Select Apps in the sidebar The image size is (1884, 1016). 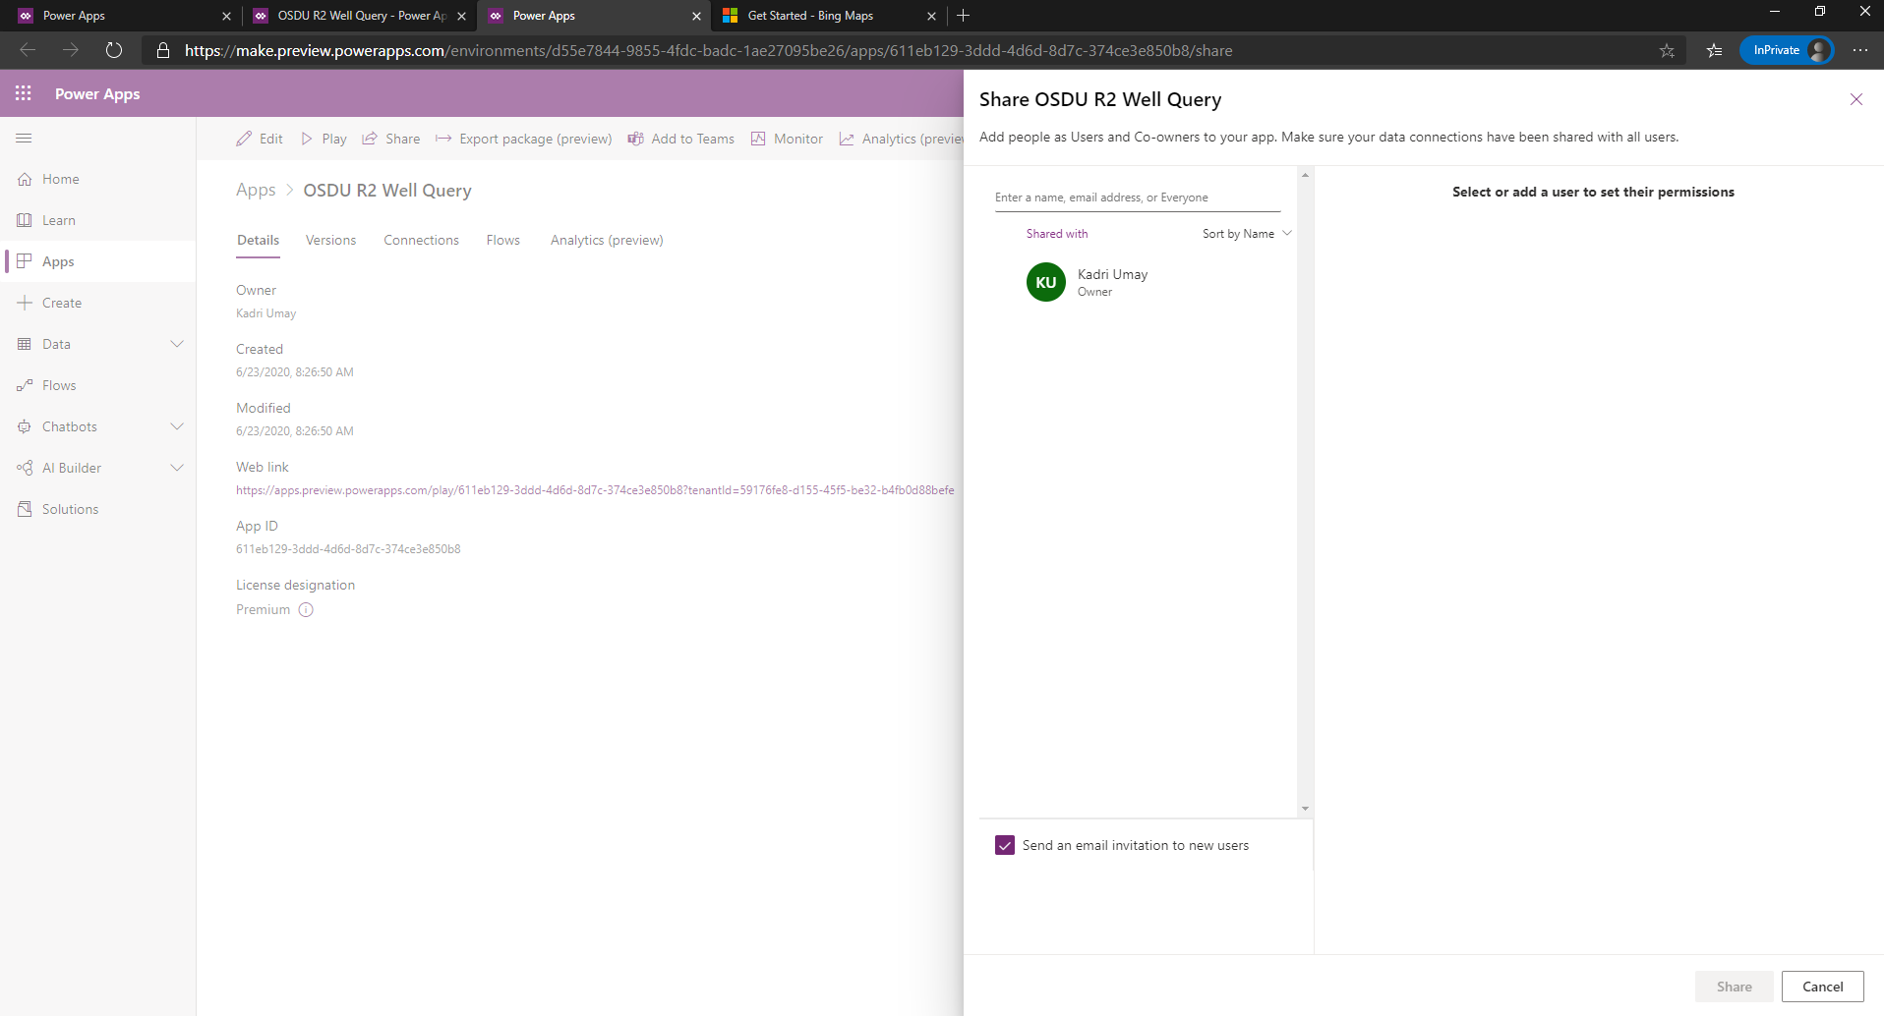pyautogui.click(x=98, y=261)
